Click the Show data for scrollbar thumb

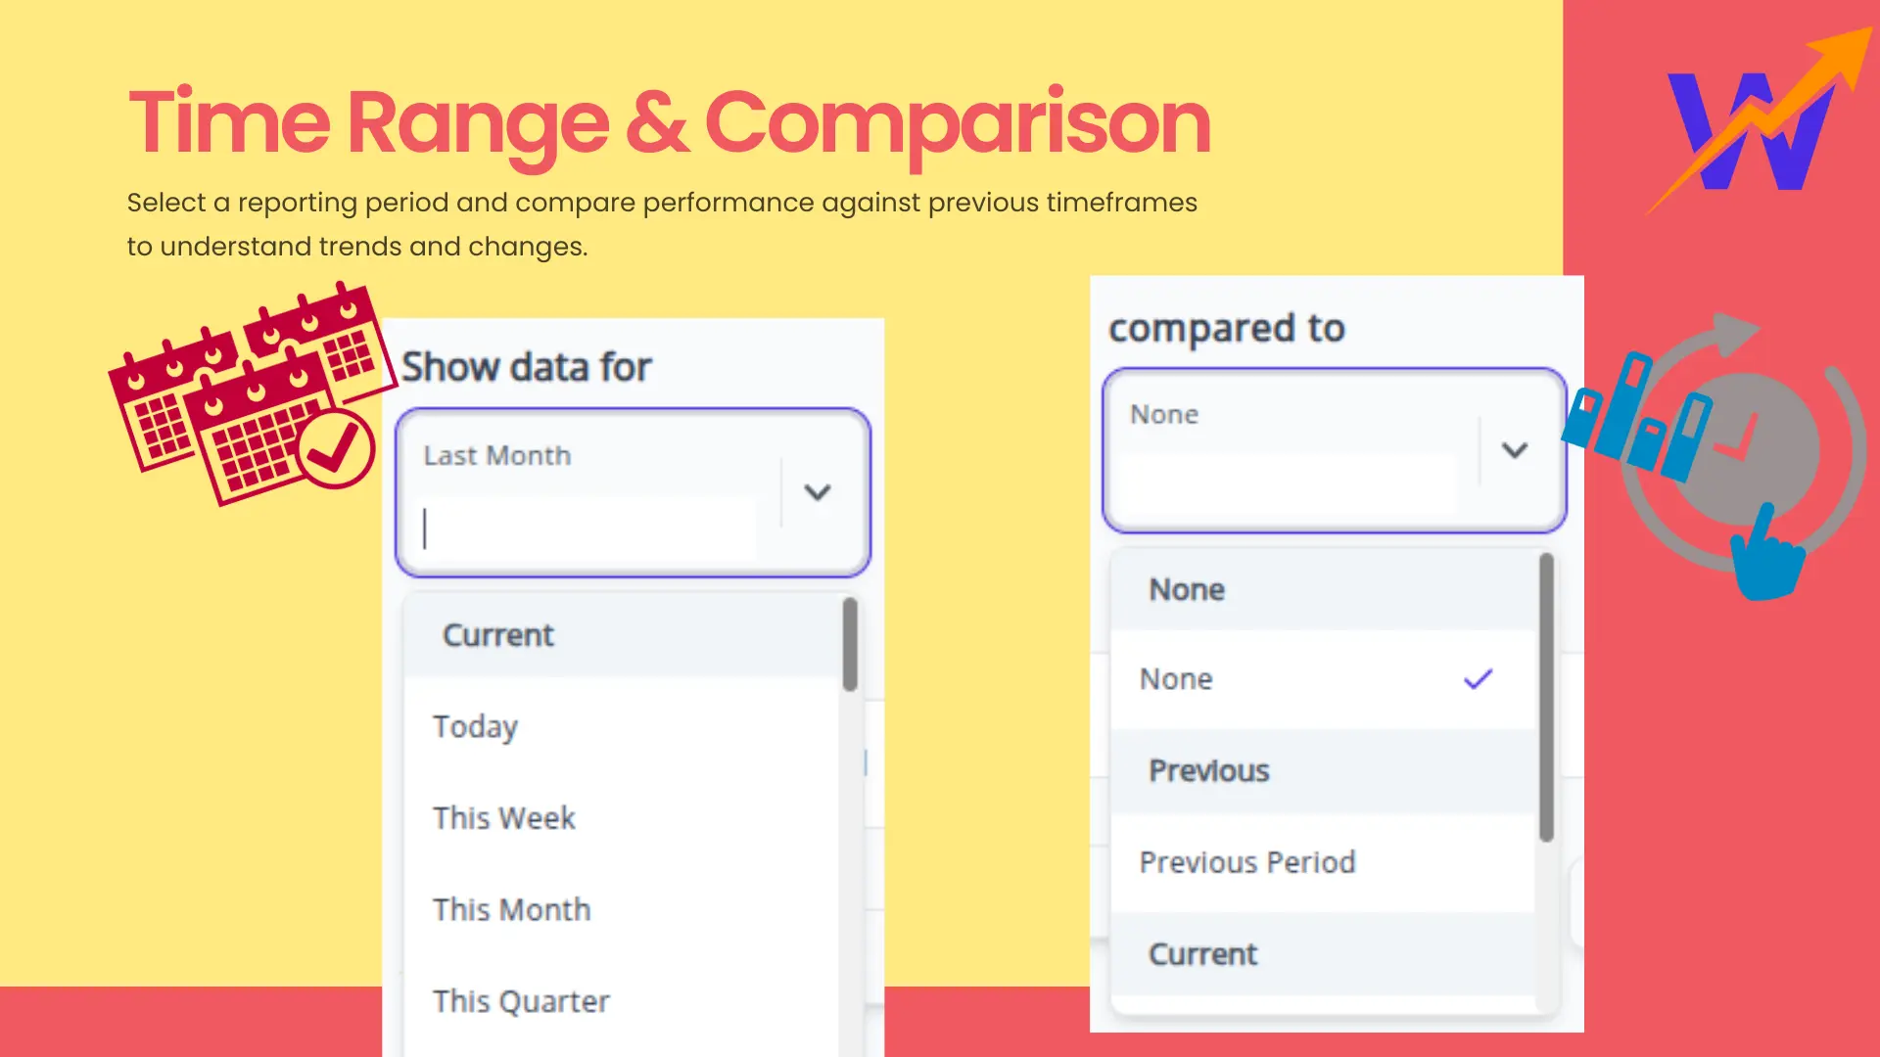click(850, 644)
